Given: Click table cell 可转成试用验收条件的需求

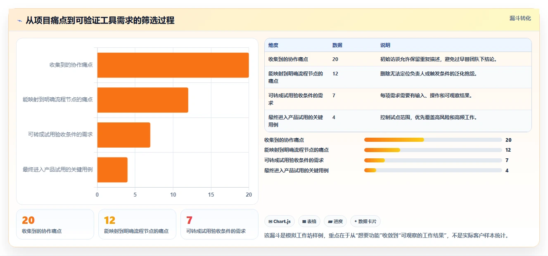Looking at the screenshot, I should tap(296, 99).
